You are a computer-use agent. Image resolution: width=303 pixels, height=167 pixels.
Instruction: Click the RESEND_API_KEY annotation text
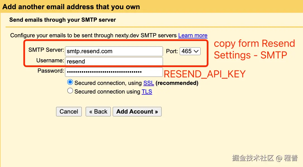tap(205, 74)
